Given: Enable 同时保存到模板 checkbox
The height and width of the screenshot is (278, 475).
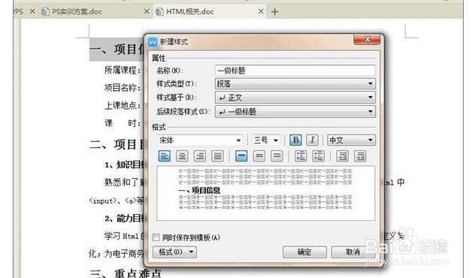Looking at the screenshot, I should tap(156, 237).
